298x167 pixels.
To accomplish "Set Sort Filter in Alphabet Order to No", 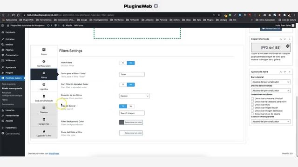I will point(131,84).
